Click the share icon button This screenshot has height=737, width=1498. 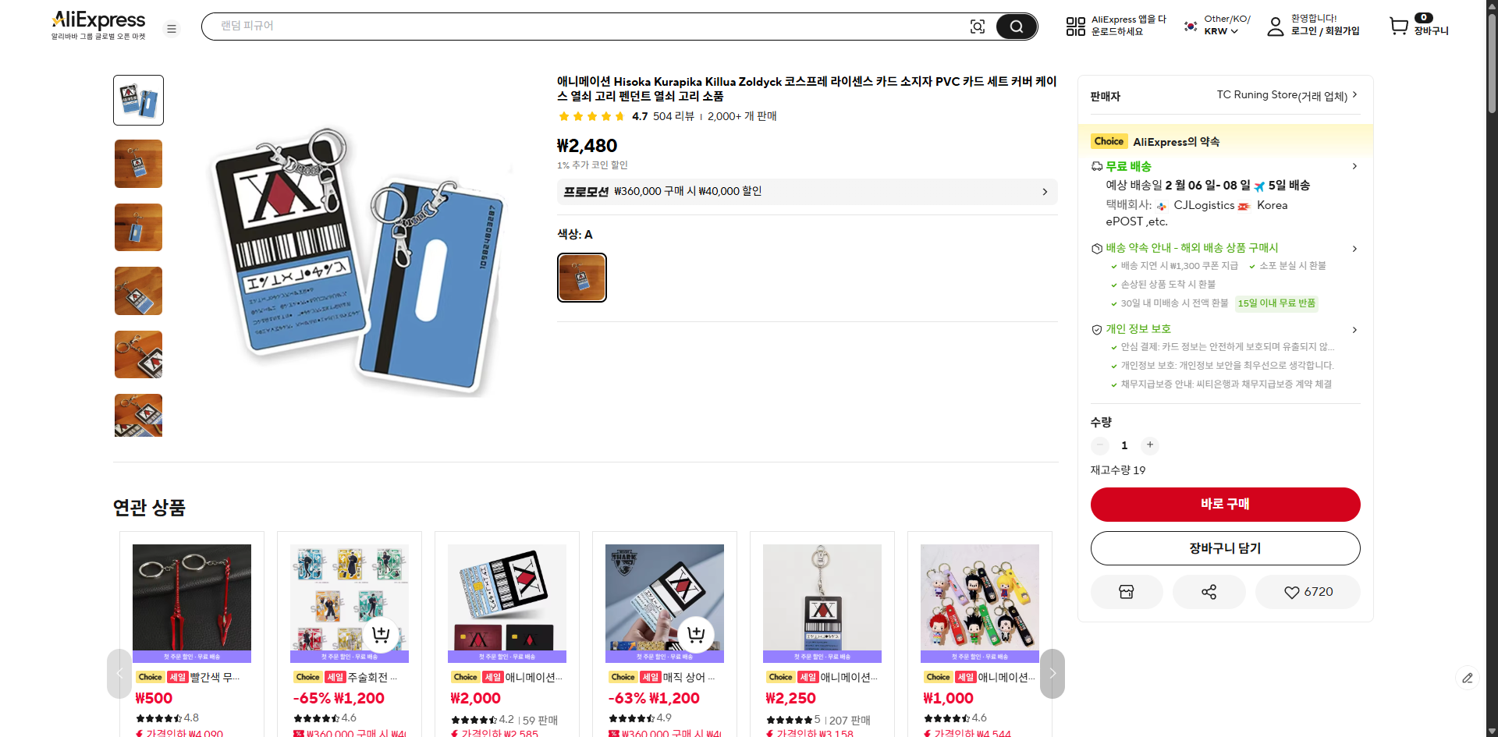[x=1209, y=592]
